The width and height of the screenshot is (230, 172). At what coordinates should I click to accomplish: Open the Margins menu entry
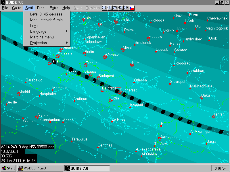[x=42, y=37]
